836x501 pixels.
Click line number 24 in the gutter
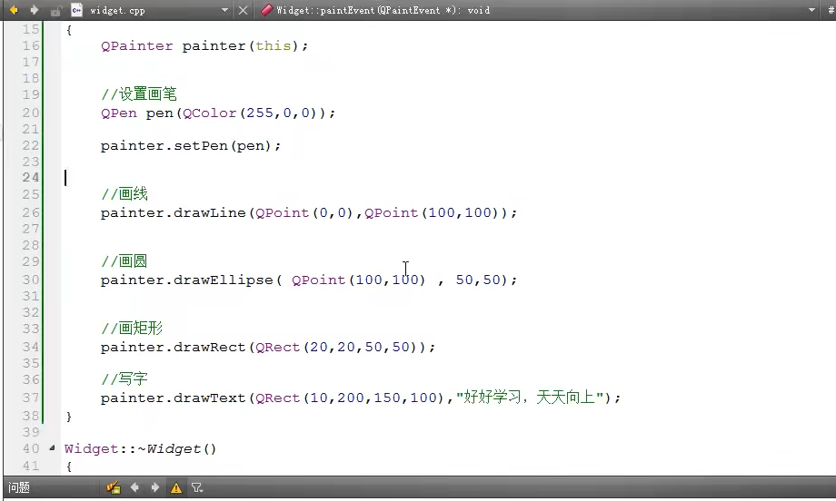(x=31, y=177)
